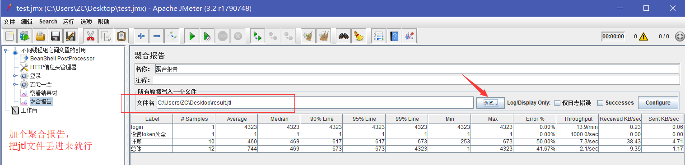Expand the 五险一金 thread group node
The width and height of the screenshot is (685, 165).
(15, 84)
